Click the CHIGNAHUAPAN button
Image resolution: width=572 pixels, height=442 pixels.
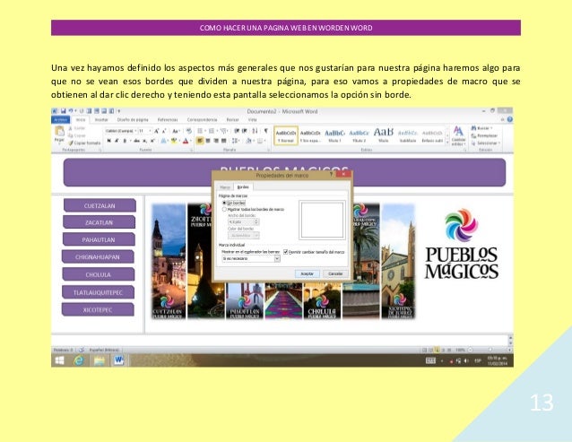pyautogui.click(x=98, y=257)
